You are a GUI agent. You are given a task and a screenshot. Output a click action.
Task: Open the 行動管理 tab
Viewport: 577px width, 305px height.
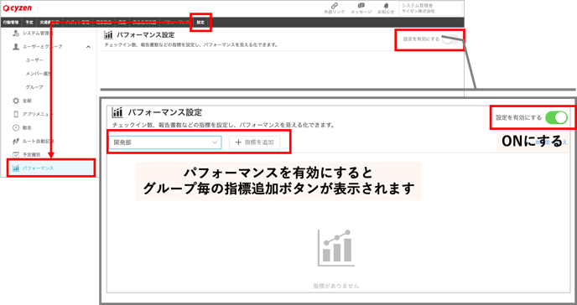tap(11, 23)
